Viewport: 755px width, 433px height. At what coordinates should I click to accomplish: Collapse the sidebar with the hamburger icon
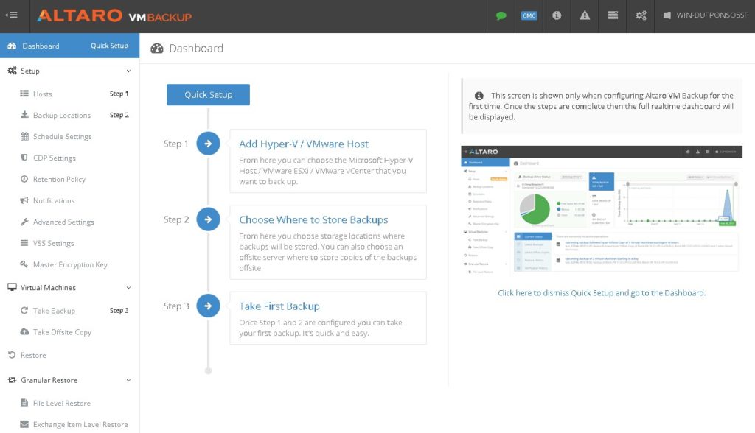(x=12, y=15)
